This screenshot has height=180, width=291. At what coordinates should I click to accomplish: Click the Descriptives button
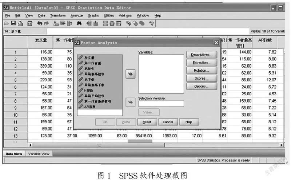202,55
